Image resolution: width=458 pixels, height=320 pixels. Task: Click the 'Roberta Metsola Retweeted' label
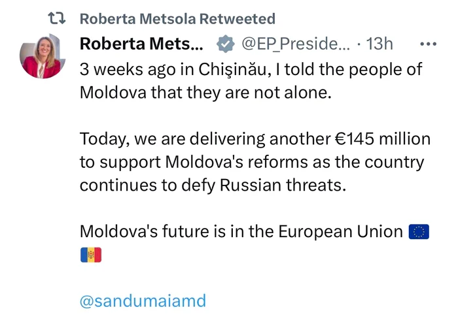click(177, 19)
